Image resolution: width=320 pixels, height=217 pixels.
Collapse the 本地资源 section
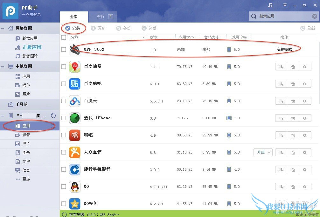coord(3,66)
